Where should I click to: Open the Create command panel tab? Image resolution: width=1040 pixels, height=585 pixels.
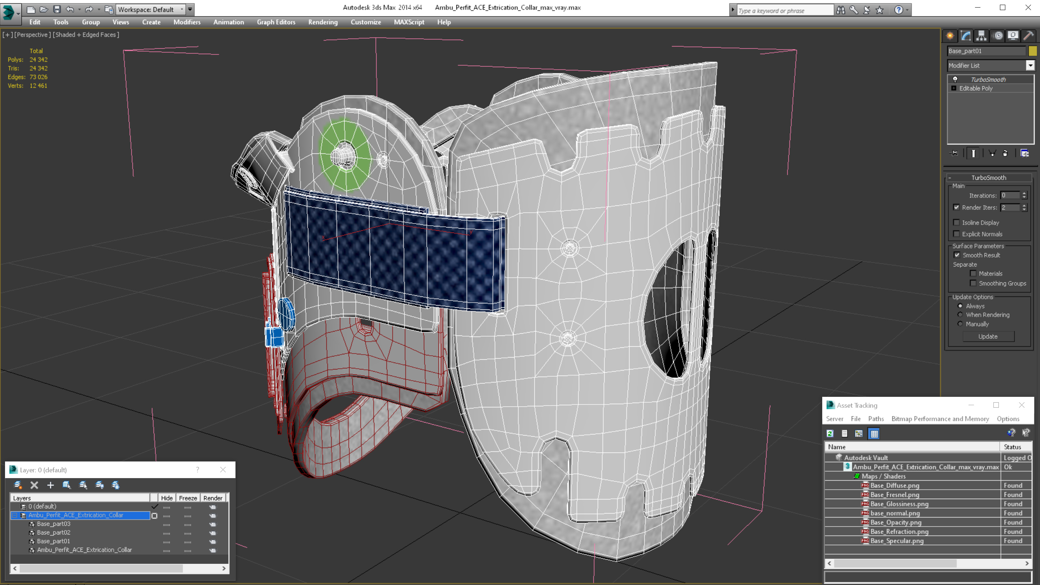pos(950,36)
